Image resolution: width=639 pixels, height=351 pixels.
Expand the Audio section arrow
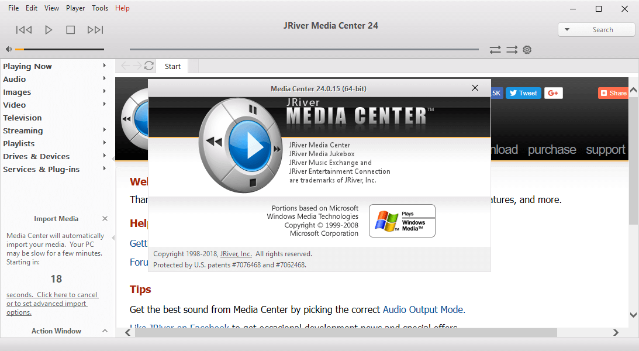(x=104, y=78)
